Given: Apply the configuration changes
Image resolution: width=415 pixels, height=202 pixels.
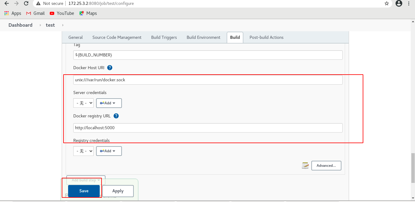Looking at the screenshot, I should (118, 191).
